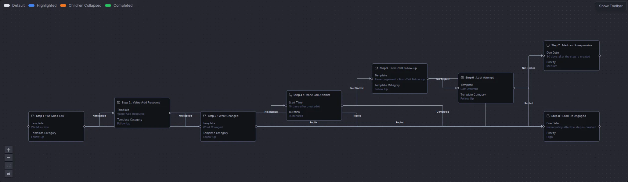Click the left input handle of Step 1
This screenshot has width=628, height=182.
click(28, 126)
